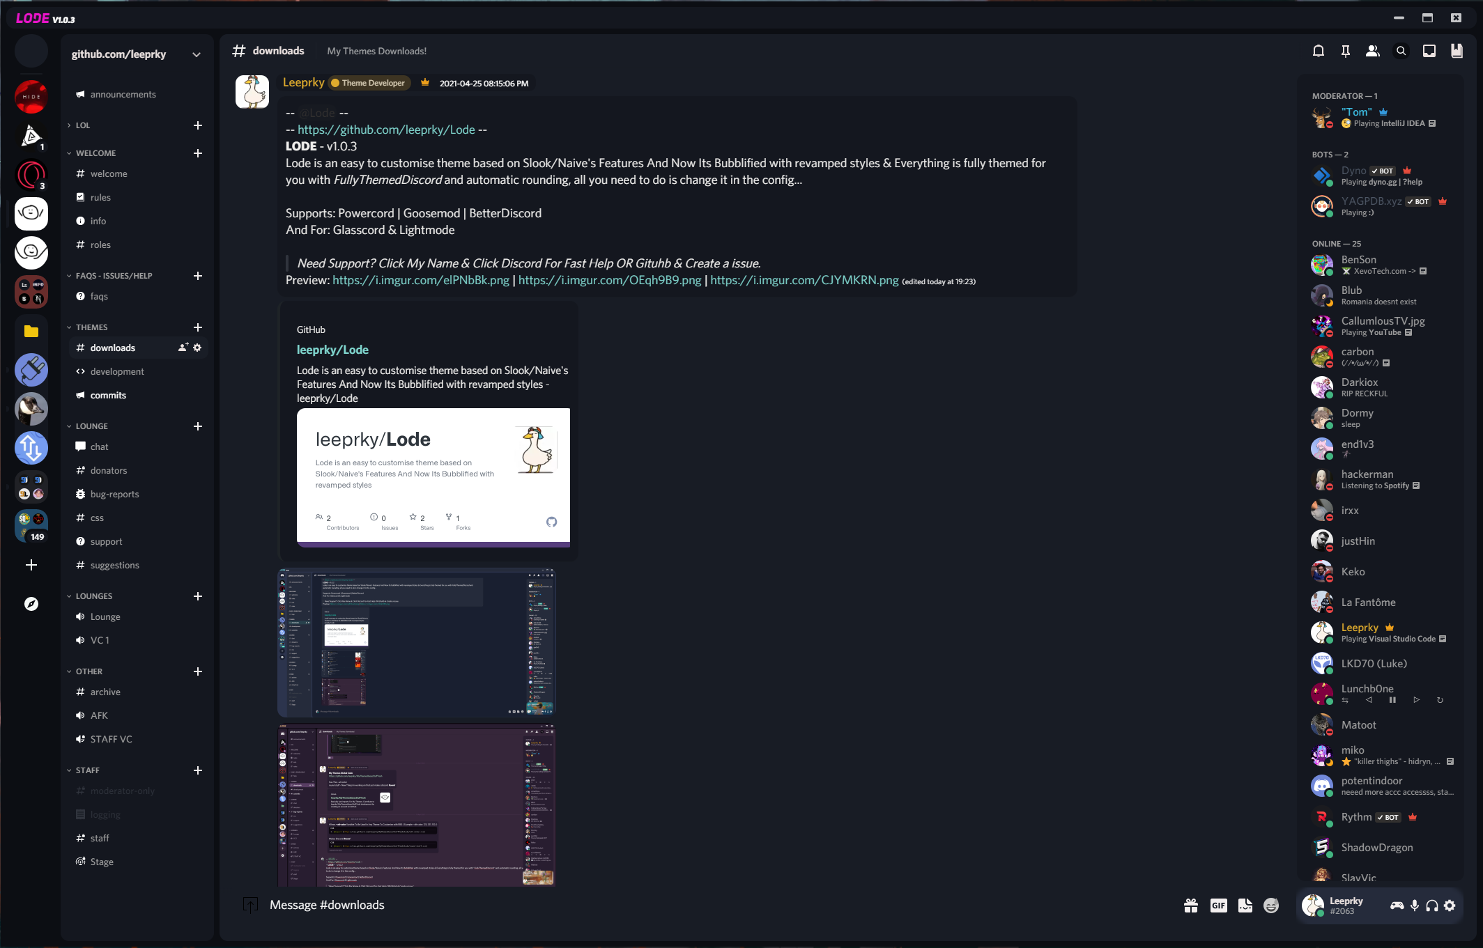This screenshot has height=948, width=1483.
Task: Switch to the development channel
Action: point(117,371)
